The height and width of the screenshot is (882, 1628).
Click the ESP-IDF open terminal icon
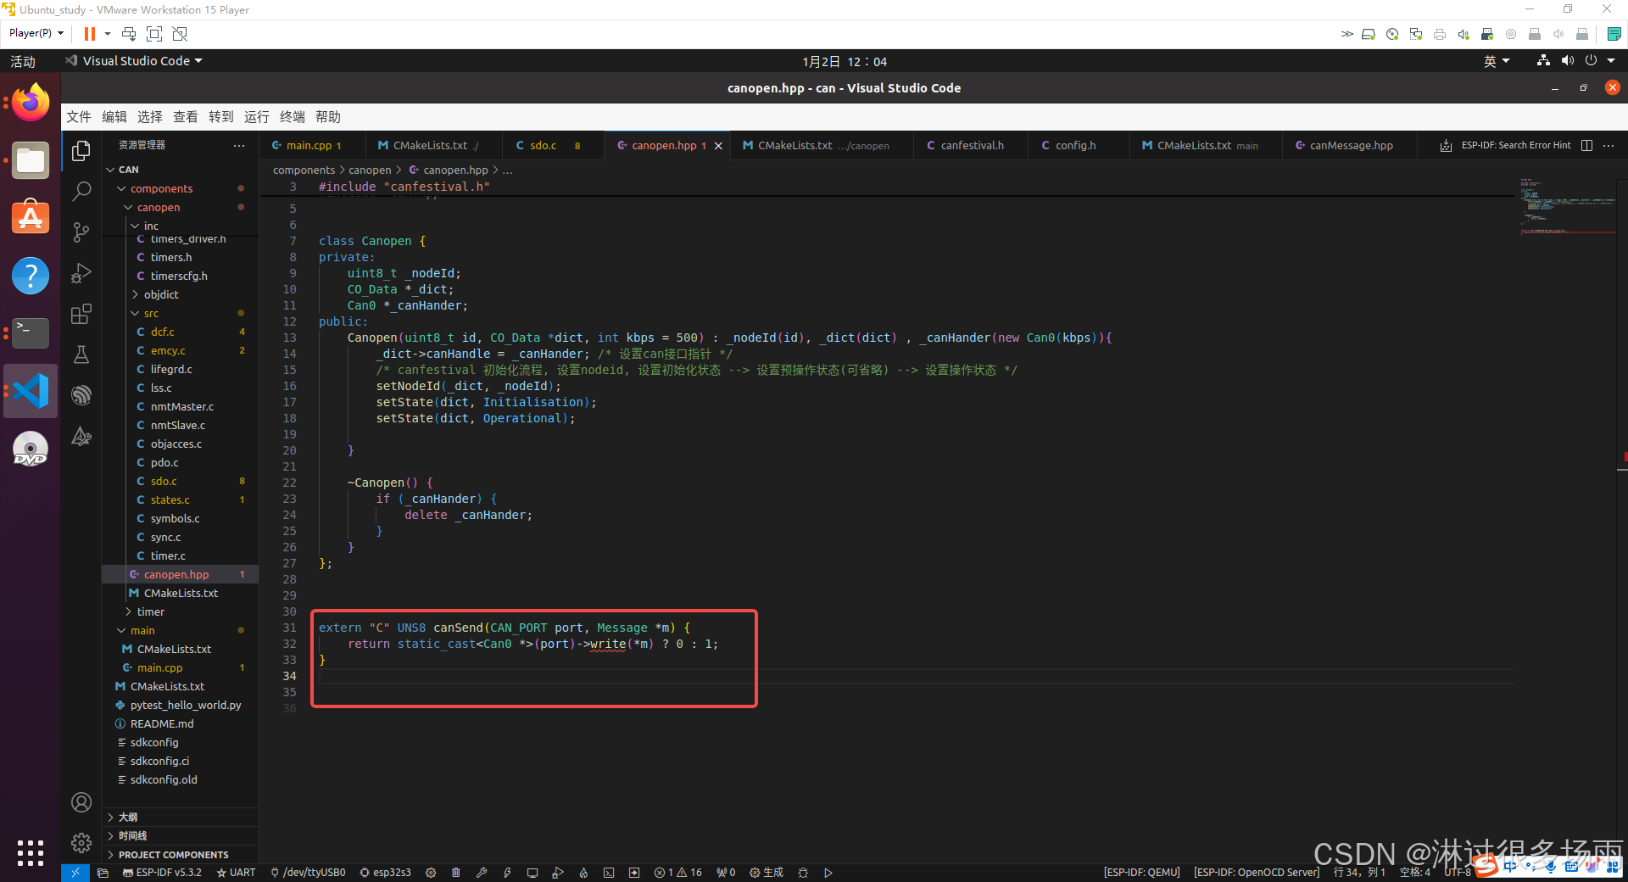pos(609,873)
